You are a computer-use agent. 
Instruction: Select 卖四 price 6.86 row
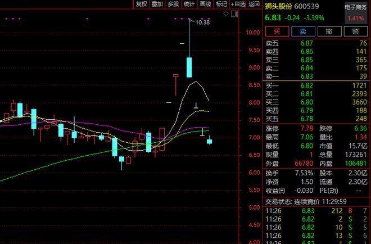[x=316, y=52]
